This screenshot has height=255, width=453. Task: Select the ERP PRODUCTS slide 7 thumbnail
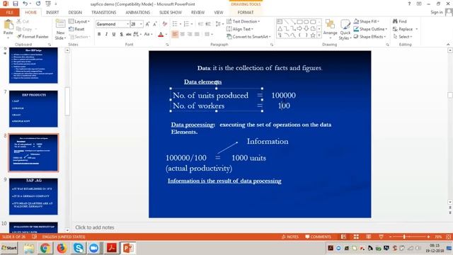[x=33, y=108]
